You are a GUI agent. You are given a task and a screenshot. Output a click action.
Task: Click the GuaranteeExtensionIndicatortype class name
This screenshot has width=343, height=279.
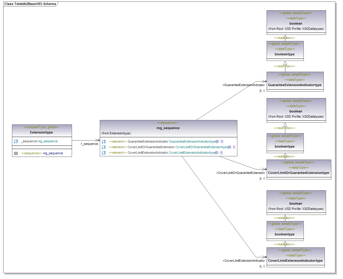pyautogui.click(x=295, y=85)
